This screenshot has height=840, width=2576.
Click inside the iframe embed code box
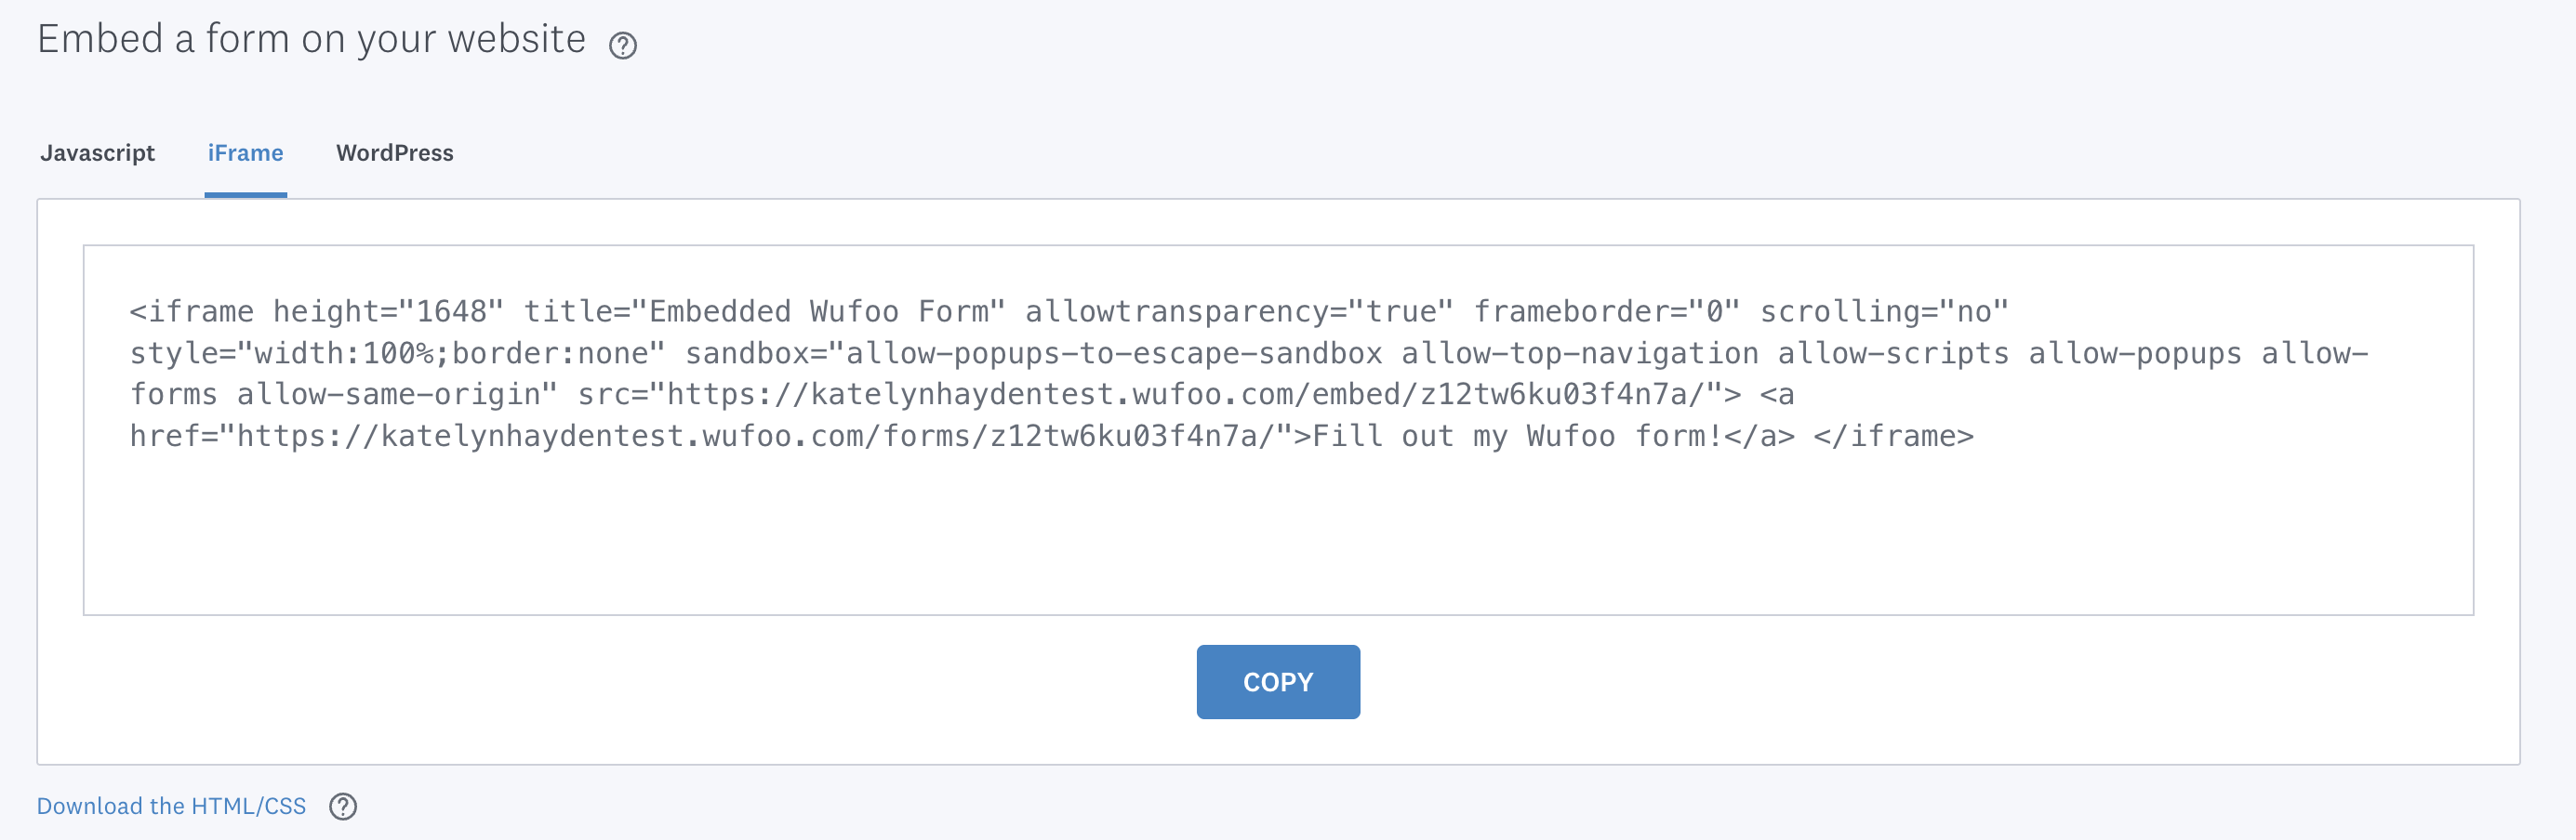click(1278, 430)
